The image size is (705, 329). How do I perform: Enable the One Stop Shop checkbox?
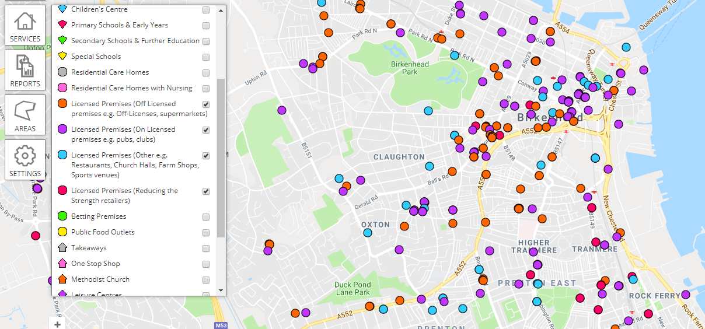pyautogui.click(x=206, y=264)
